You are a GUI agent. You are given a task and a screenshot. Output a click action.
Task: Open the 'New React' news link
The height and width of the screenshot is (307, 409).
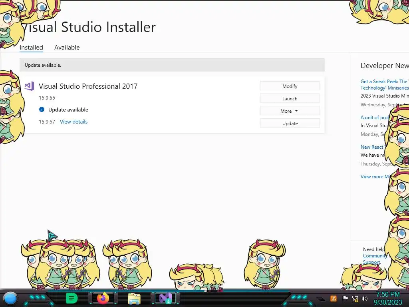click(x=373, y=147)
